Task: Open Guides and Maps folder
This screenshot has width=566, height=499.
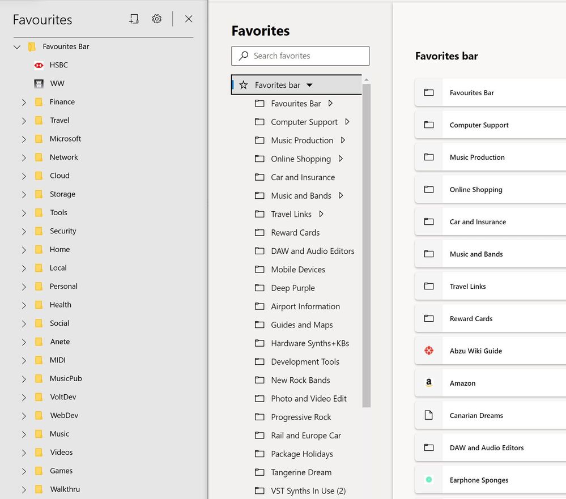Action: pos(302,325)
